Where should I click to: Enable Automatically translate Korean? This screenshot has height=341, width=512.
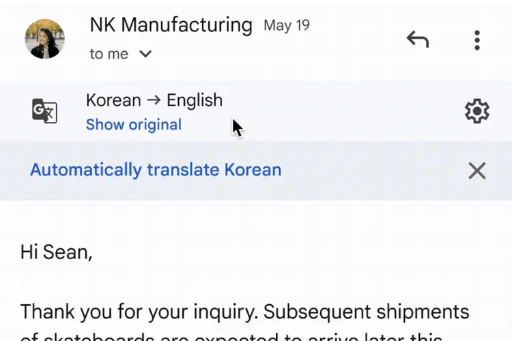click(156, 170)
